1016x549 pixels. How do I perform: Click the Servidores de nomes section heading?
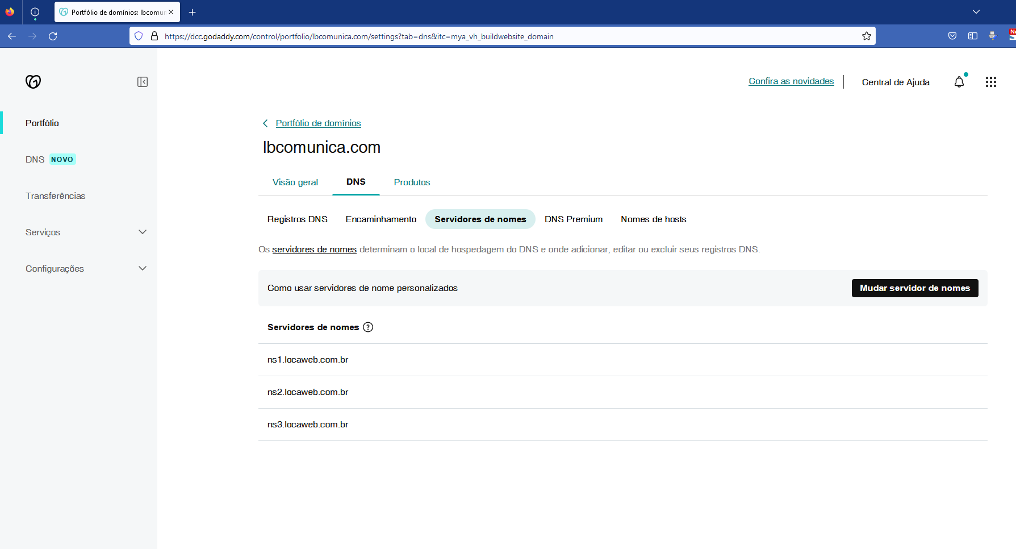(x=313, y=327)
